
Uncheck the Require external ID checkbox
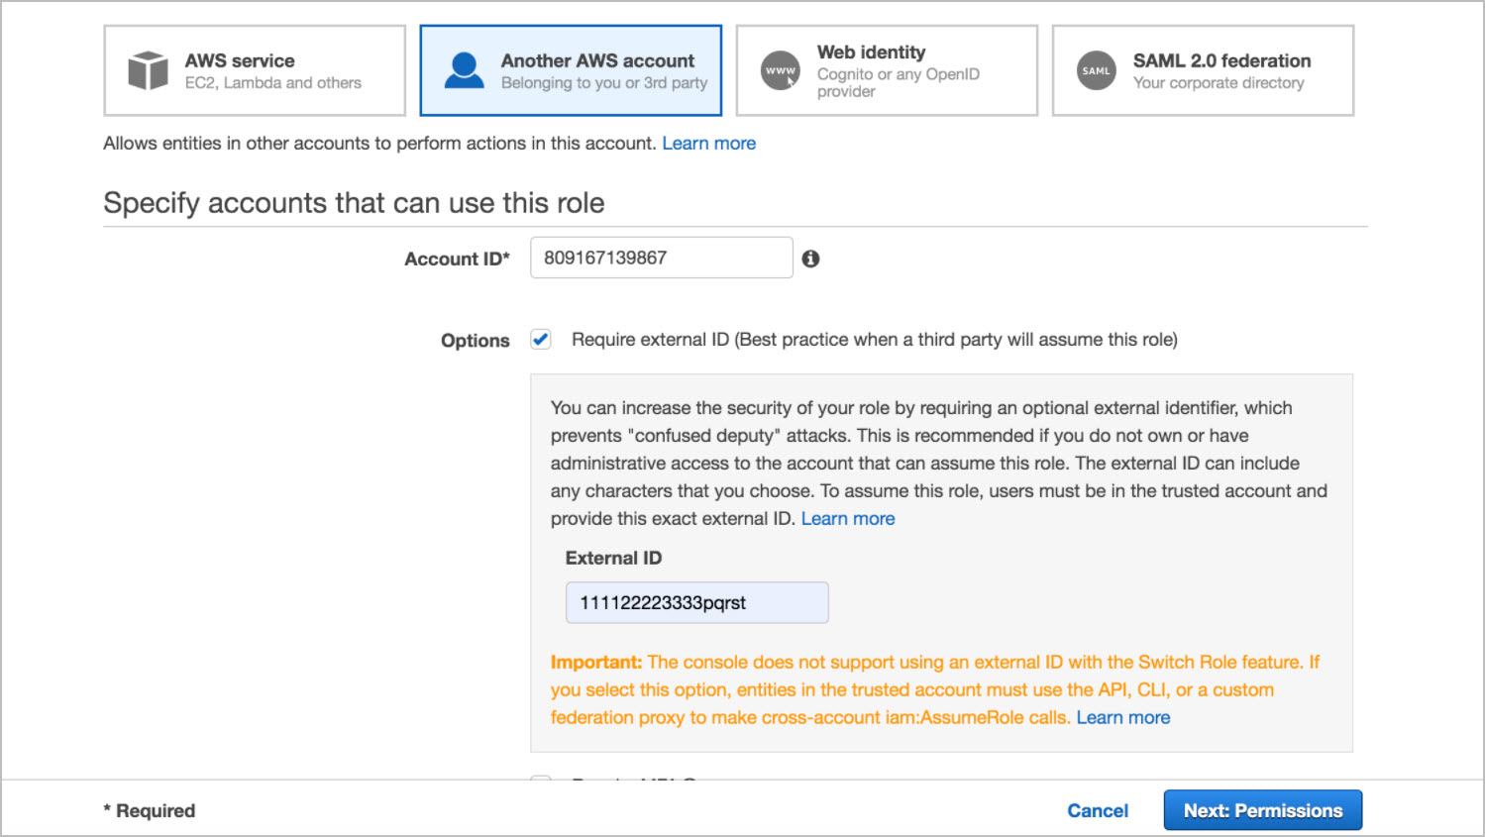pos(541,340)
